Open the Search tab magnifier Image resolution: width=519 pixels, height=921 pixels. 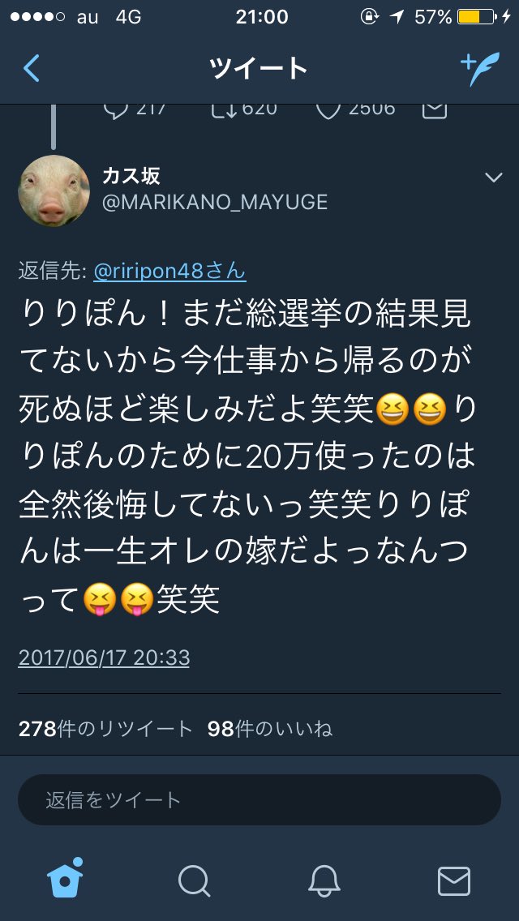click(x=194, y=881)
